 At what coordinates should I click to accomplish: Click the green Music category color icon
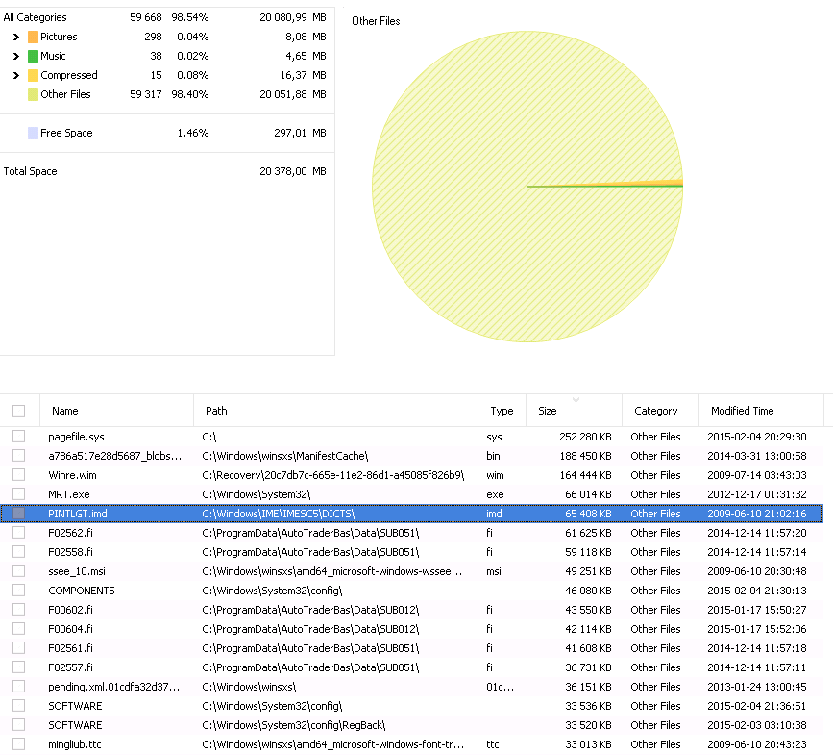point(33,56)
